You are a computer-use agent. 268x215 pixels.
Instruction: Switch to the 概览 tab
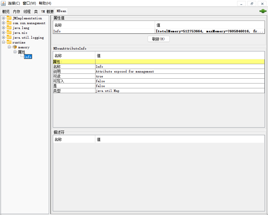pyautogui.click(x=6, y=11)
